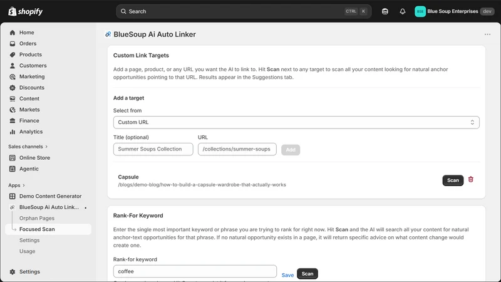Expand the Apps section

pos(17,185)
